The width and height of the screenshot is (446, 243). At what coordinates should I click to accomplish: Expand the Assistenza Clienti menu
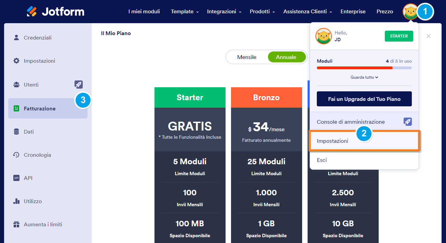point(308,12)
